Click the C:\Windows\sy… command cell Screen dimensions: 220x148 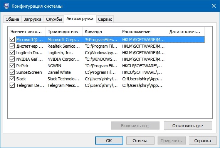pos(101,53)
